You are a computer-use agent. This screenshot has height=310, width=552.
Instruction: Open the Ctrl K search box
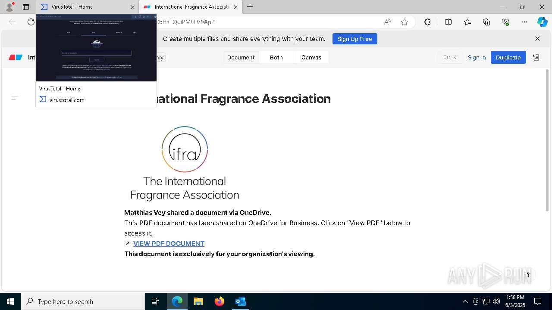coord(450,57)
